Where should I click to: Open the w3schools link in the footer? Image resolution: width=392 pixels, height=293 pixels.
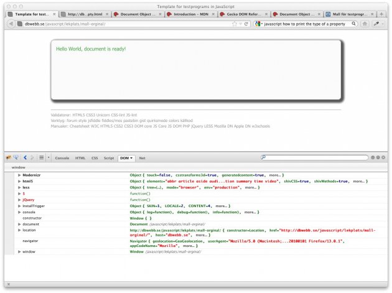coord(261,126)
